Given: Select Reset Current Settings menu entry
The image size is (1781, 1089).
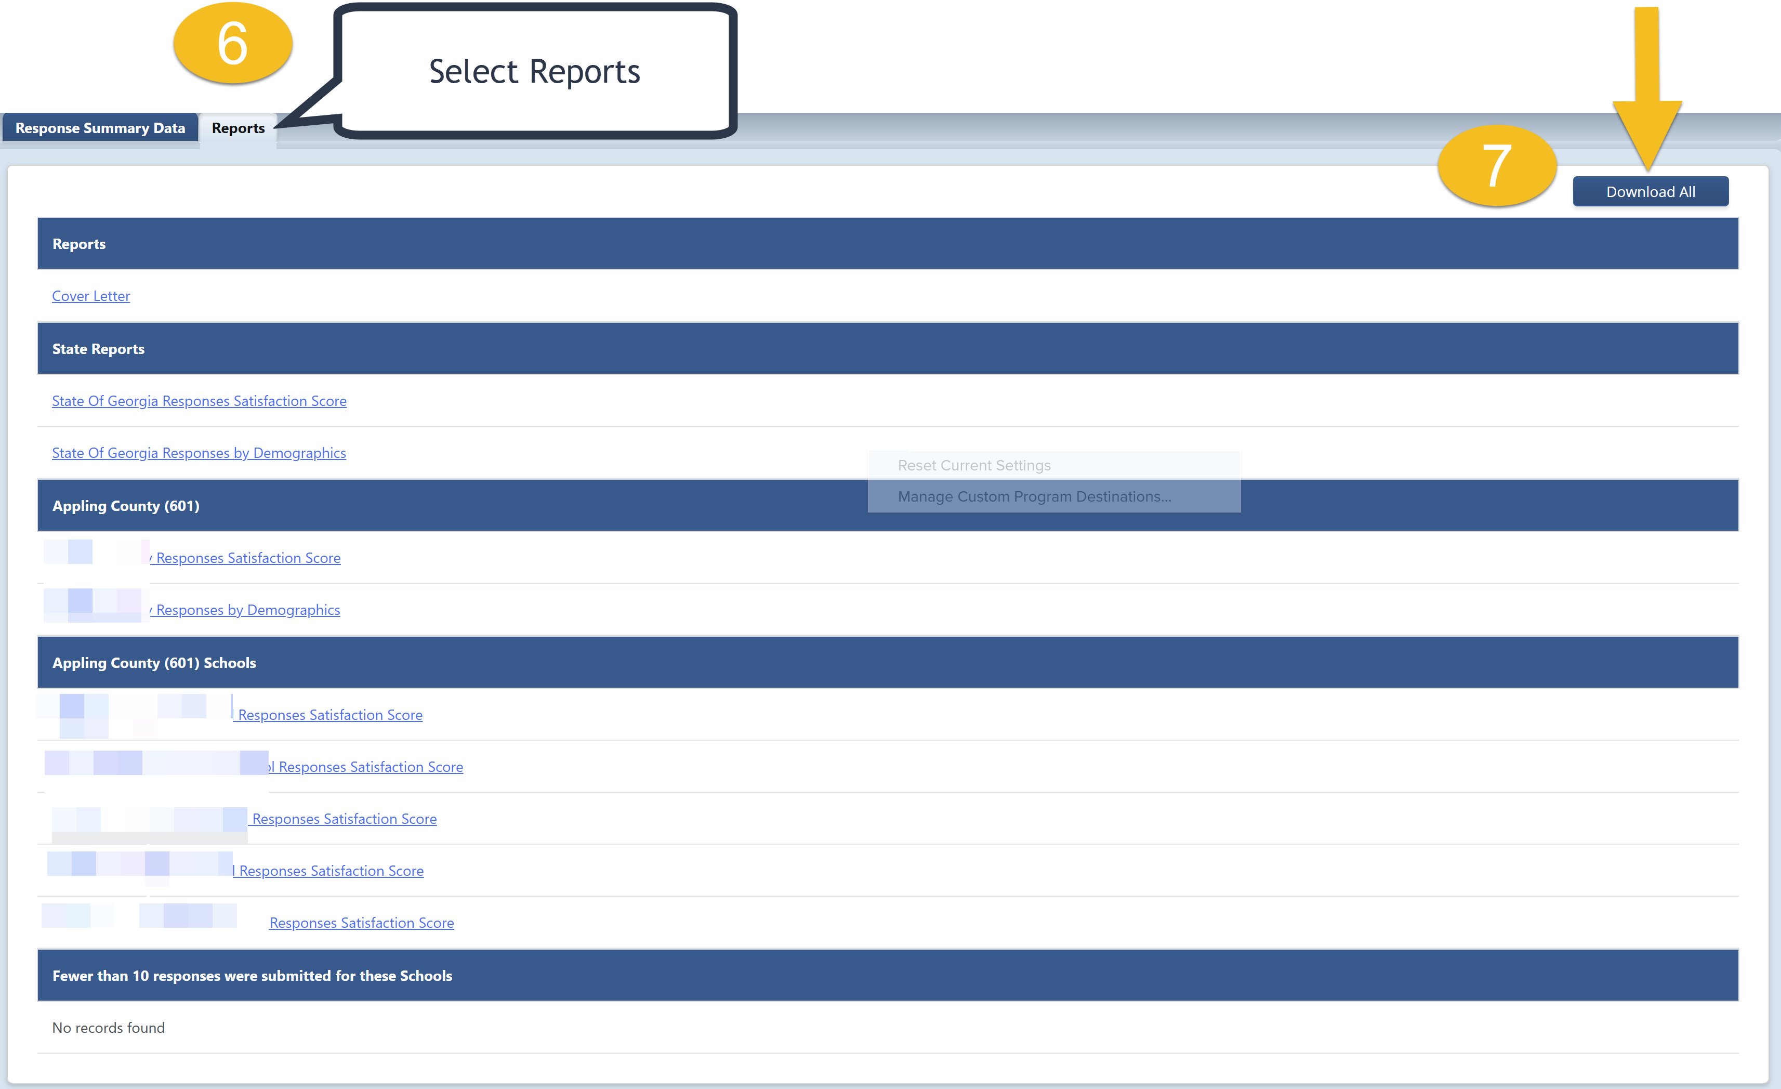Looking at the screenshot, I should 973,465.
